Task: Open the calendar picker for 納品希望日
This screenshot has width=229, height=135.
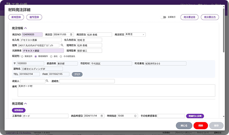Action: [102, 116]
